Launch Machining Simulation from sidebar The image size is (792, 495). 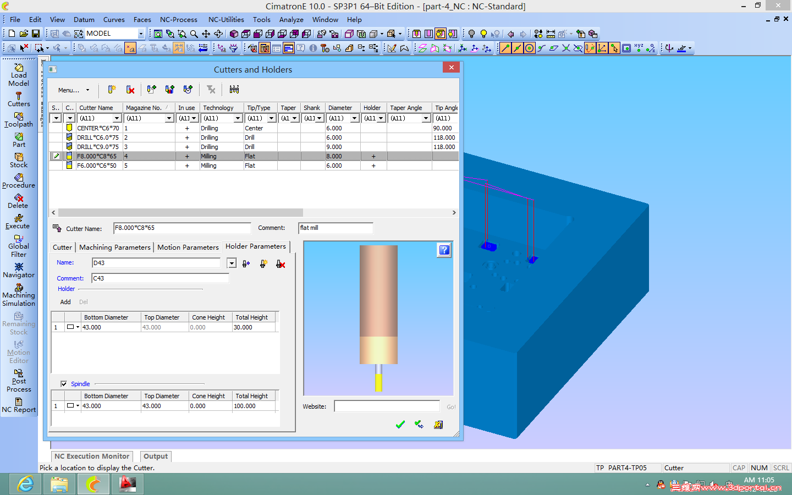(19, 295)
